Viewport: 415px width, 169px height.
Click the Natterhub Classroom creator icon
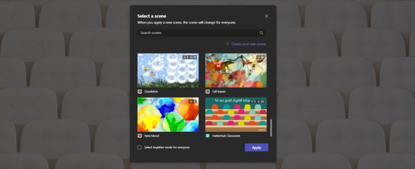pyautogui.click(x=208, y=136)
